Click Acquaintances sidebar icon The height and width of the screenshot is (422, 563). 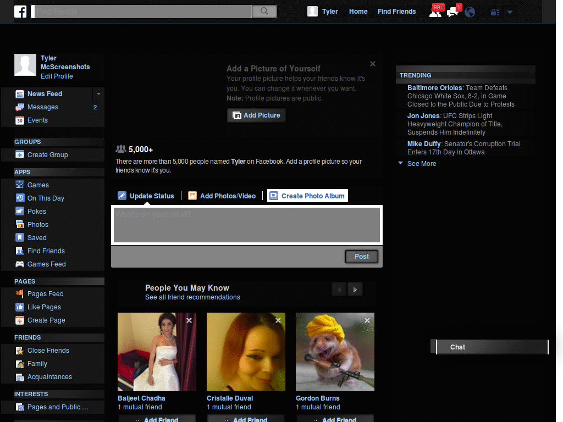pos(20,377)
